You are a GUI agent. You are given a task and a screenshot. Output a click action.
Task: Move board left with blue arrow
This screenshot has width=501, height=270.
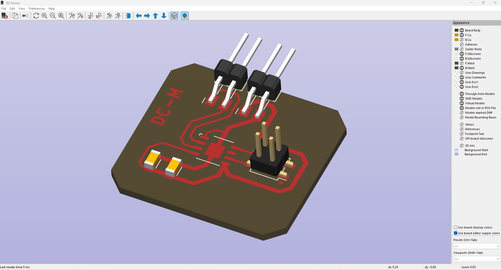[139, 16]
